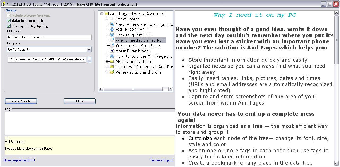Click the output file path field
The image size is (340, 167).
point(47,60)
